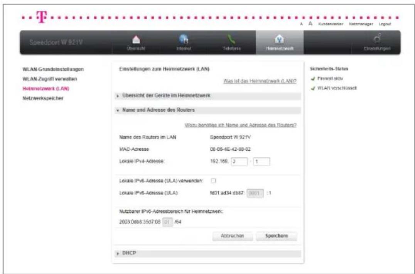Open the Telefonie phone icon
The image size is (415, 274).
(x=231, y=39)
